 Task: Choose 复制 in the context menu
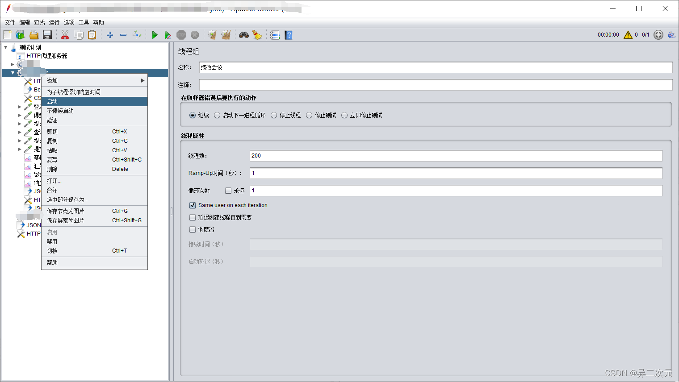[x=94, y=141]
